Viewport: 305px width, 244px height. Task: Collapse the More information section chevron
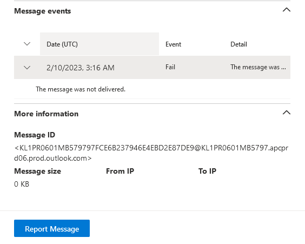coord(286,113)
